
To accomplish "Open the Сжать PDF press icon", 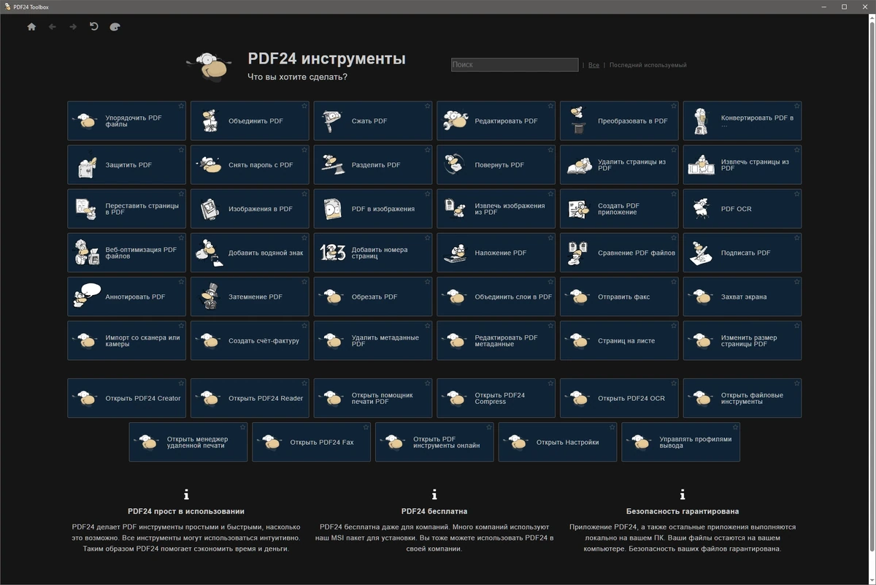I will pos(333,121).
